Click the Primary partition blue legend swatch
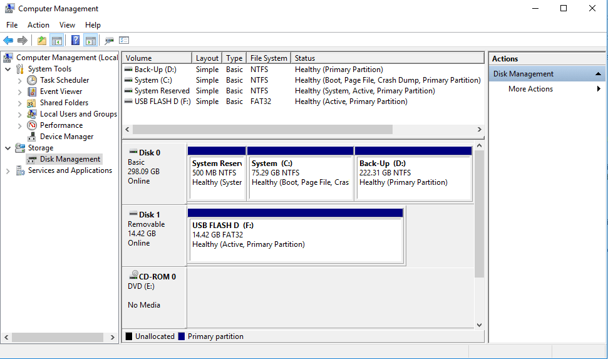The image size is (608, 359). coord(182,336)
